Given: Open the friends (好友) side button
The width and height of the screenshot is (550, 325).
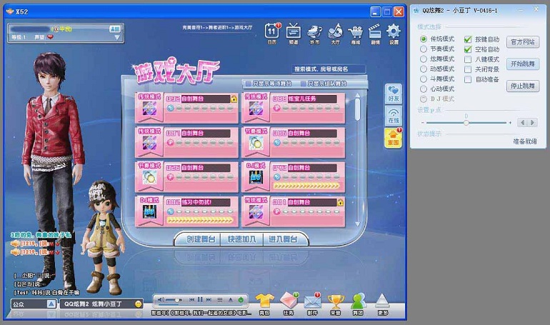Looking at the screenshot, I should tap(393, 94).
